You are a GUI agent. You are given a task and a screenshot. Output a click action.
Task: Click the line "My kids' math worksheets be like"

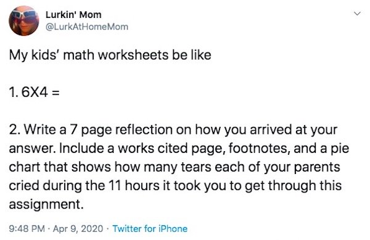(x=110, y=56)
